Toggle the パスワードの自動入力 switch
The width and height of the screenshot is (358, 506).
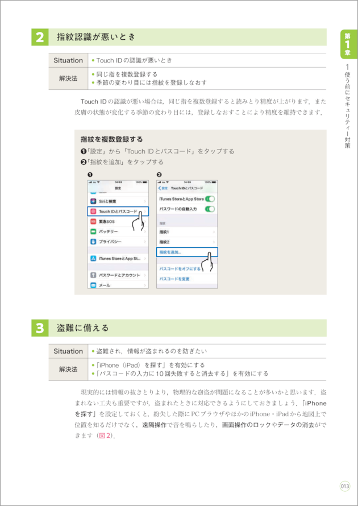tap(210, 209)
